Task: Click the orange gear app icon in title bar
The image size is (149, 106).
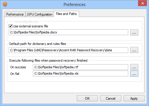Action: coord(5,4)
